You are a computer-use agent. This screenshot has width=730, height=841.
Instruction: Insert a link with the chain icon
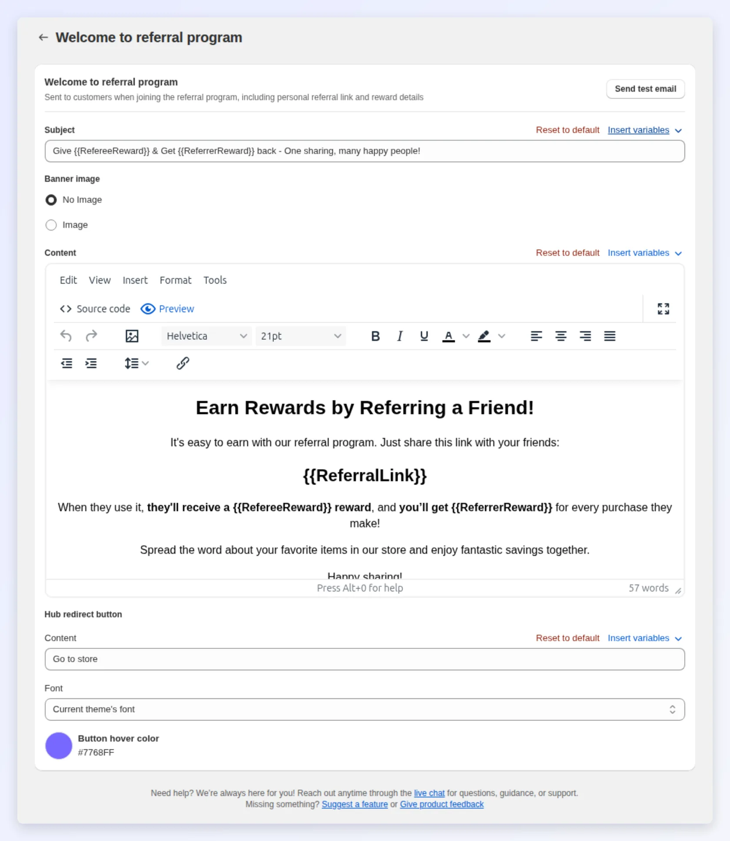(183, 363)
